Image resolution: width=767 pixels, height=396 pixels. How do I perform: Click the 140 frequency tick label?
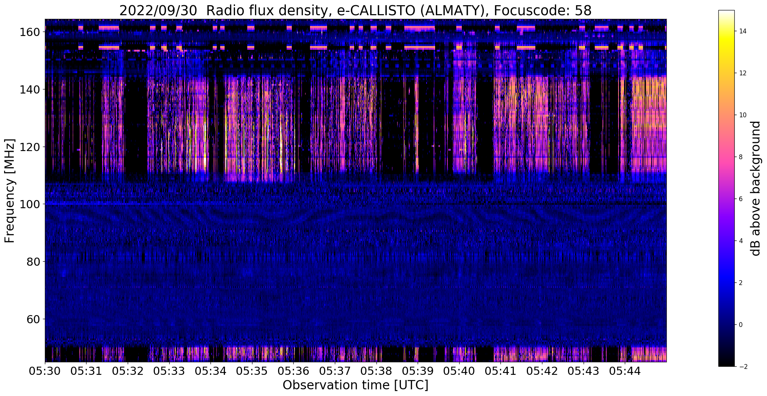click(x=30, y=89)
